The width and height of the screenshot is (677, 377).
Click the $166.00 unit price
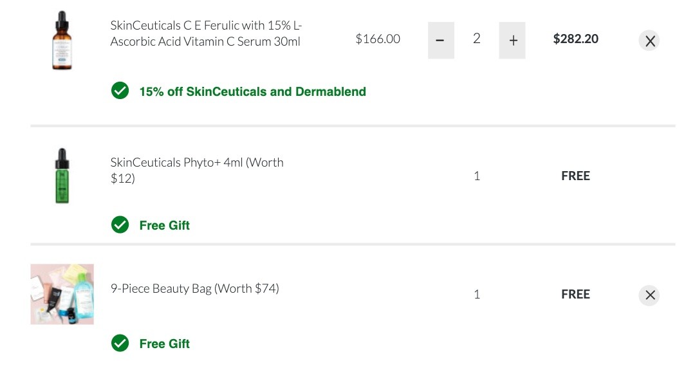[378, 39]
